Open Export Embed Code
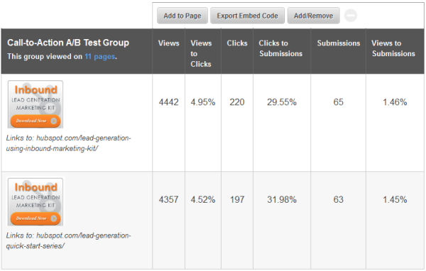 tap(247, 16)
